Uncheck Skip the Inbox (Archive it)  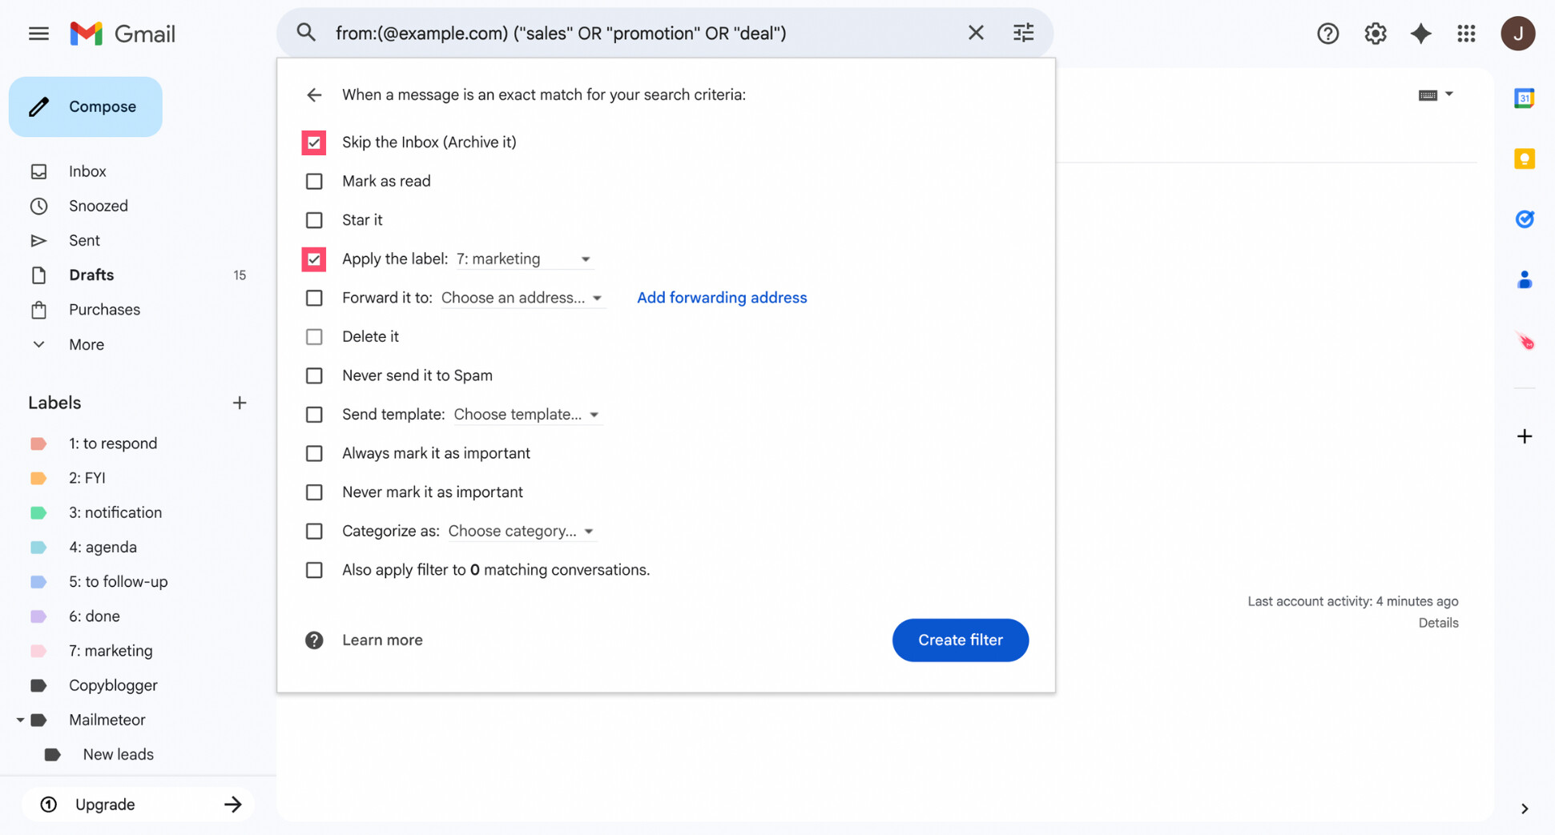pos(314,142)
